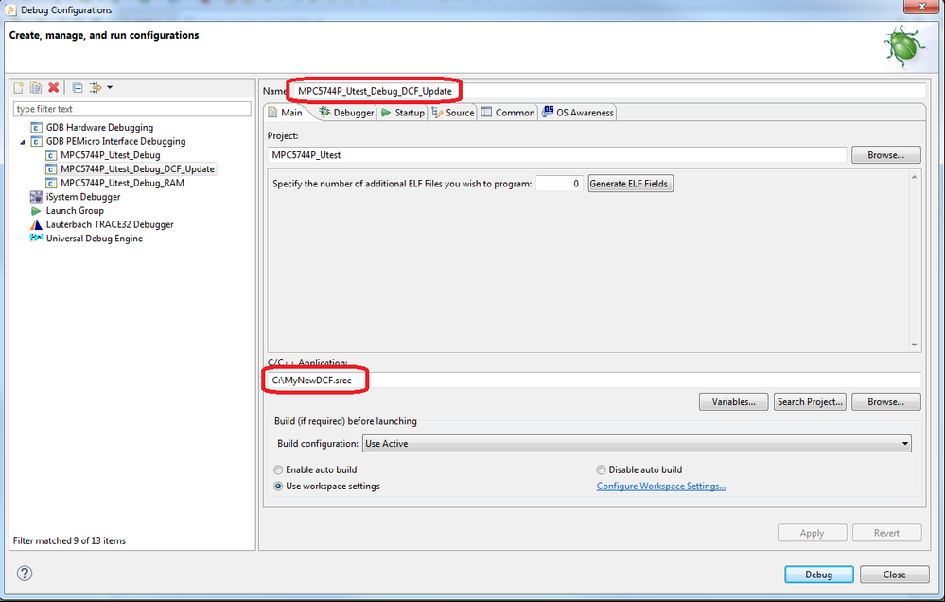Switch to the Source tab
This screenshot has height=602, width=945.
(453, 113)
